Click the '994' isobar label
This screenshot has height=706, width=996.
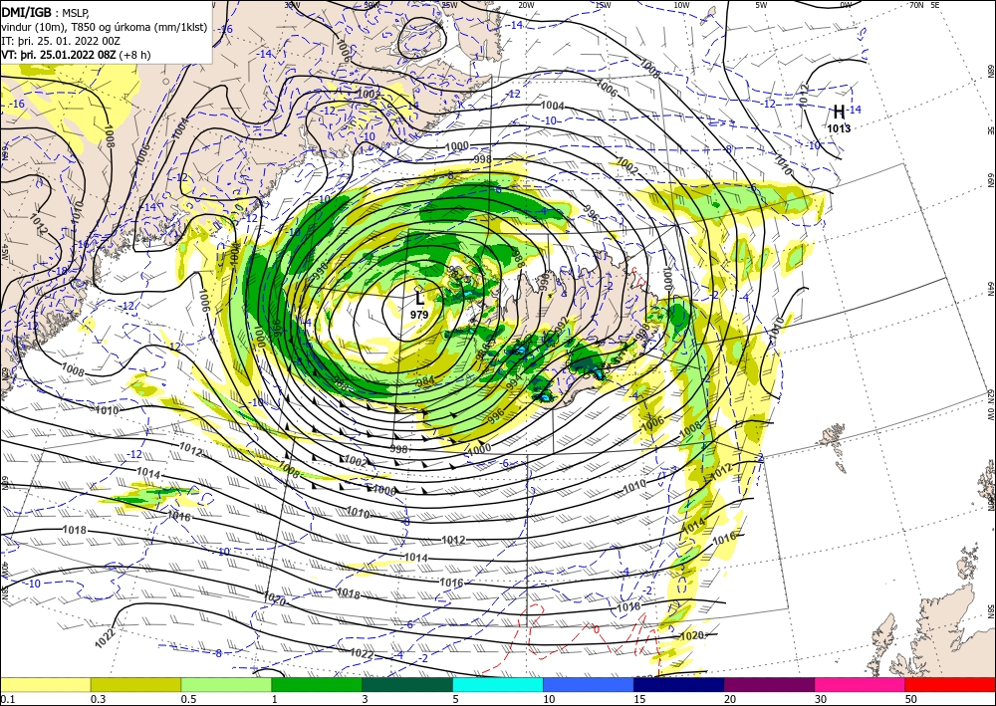514,379
